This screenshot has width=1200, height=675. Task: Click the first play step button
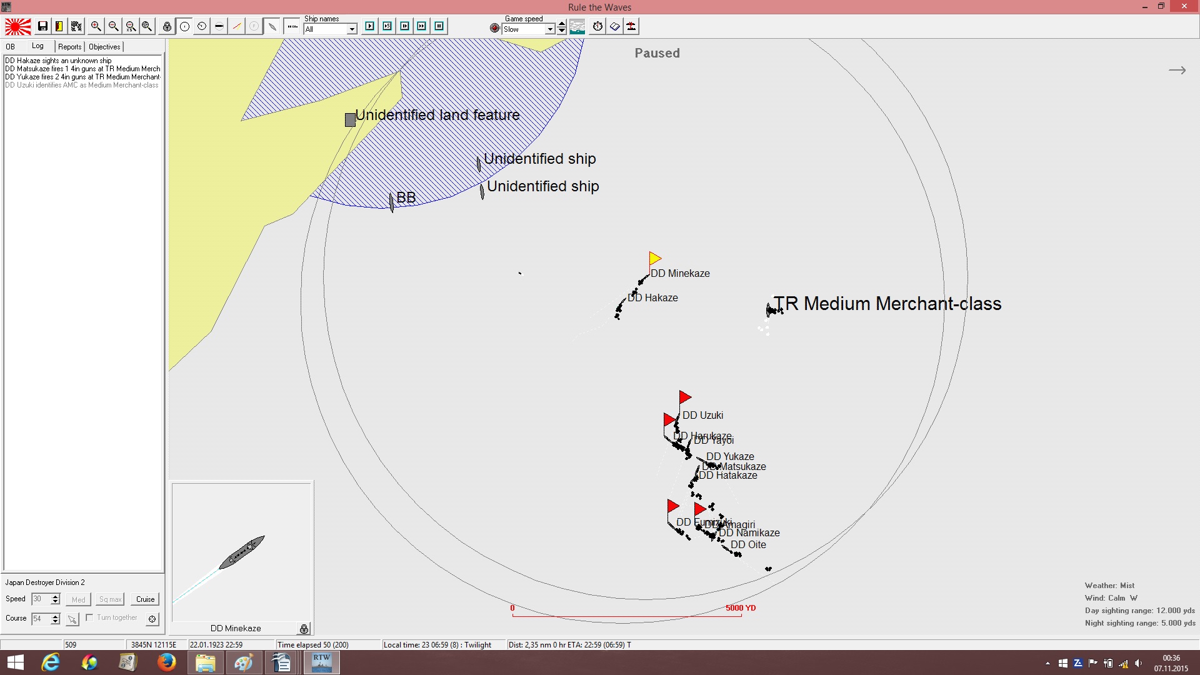tap(370, 26)
